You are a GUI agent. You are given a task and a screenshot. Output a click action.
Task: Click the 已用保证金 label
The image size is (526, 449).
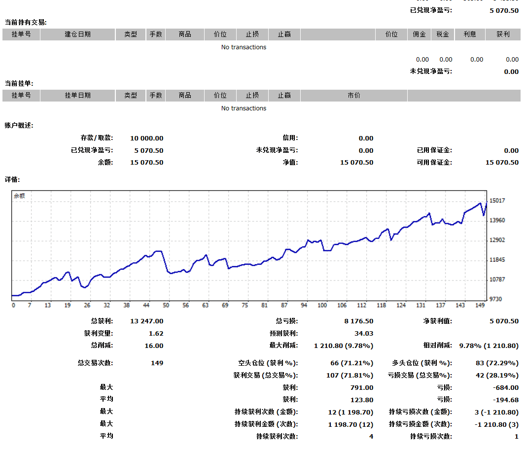[x=434, y=150]
